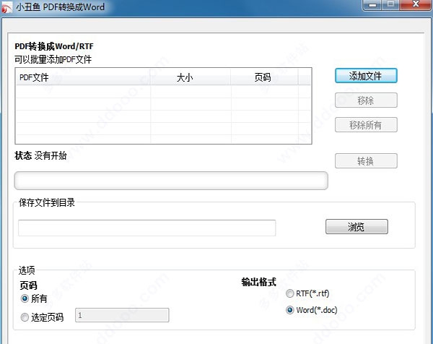This screenshot has width=433, height=344.
Task: Click the 移除所有 button
Action: (x=366, y=125)
